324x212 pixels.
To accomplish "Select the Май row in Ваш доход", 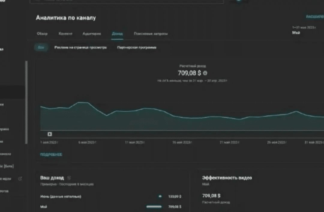I will pyautogui.click(x=111, y=207).
